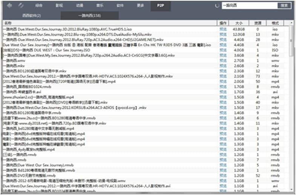Select the 动漫 tab
Viewport: 296px width, 195px height.
coord(80,6)
